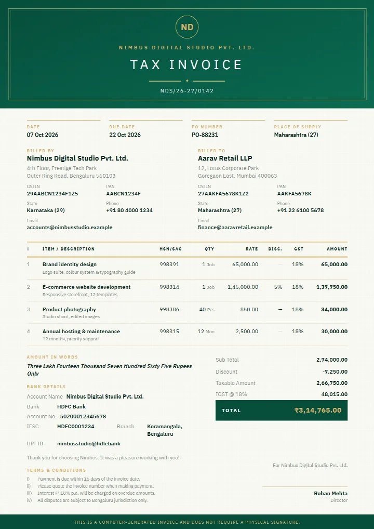Select due date 22 Oct 2026
The height and width of the screenshot is (529, 374).
click(x=125, y=135)
